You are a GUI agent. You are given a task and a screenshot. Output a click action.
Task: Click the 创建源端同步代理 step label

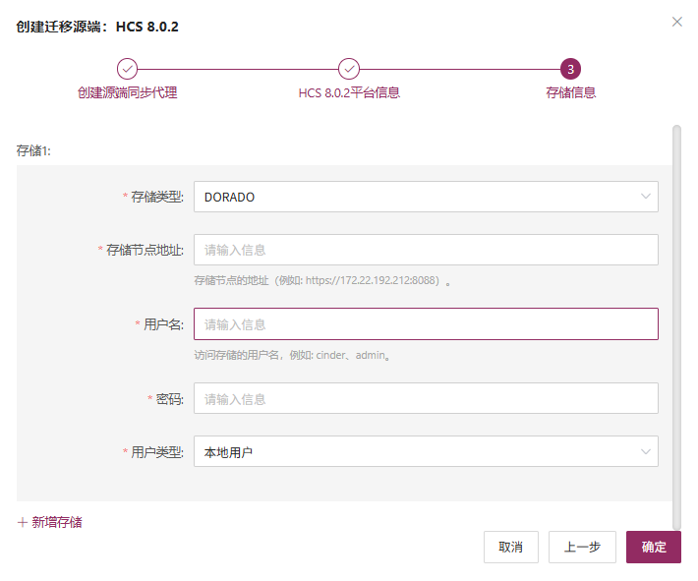click(x=127, y=92)
